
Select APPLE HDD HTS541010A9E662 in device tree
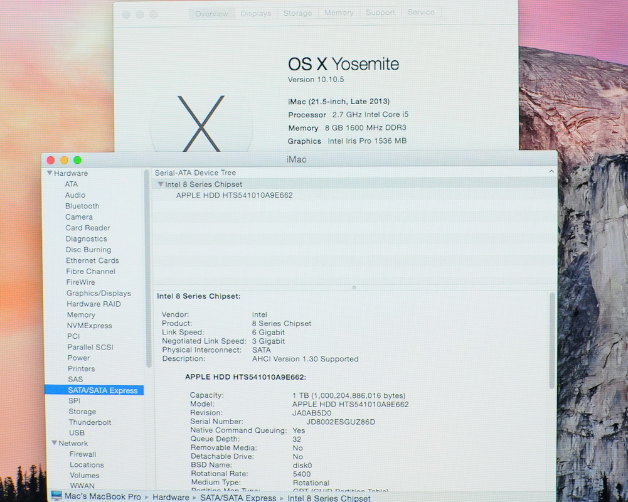[x=234, y=196]
